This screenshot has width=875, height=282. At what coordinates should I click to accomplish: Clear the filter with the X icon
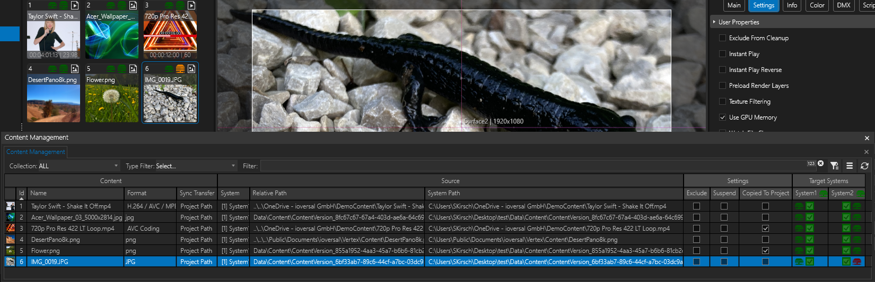click(821, 164)
